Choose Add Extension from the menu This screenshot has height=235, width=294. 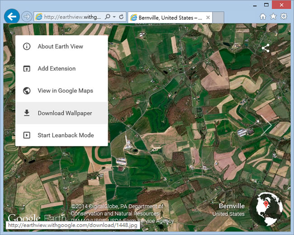pos(62,69)
